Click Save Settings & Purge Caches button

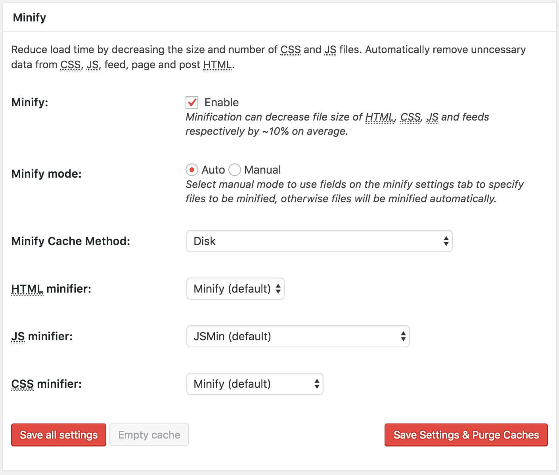(466, 435)
